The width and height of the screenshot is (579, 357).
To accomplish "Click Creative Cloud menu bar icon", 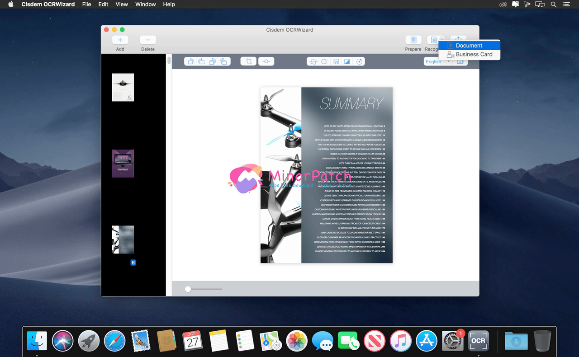I will tap(503, 4).
